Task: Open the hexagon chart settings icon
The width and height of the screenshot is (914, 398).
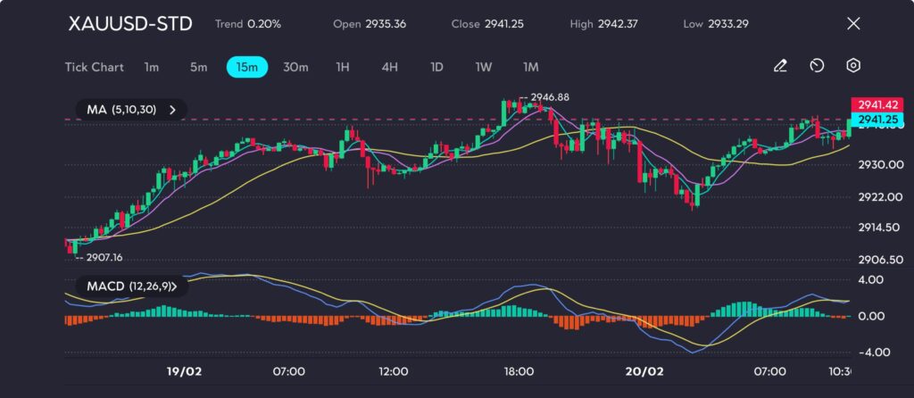Action: pos(853,66)
